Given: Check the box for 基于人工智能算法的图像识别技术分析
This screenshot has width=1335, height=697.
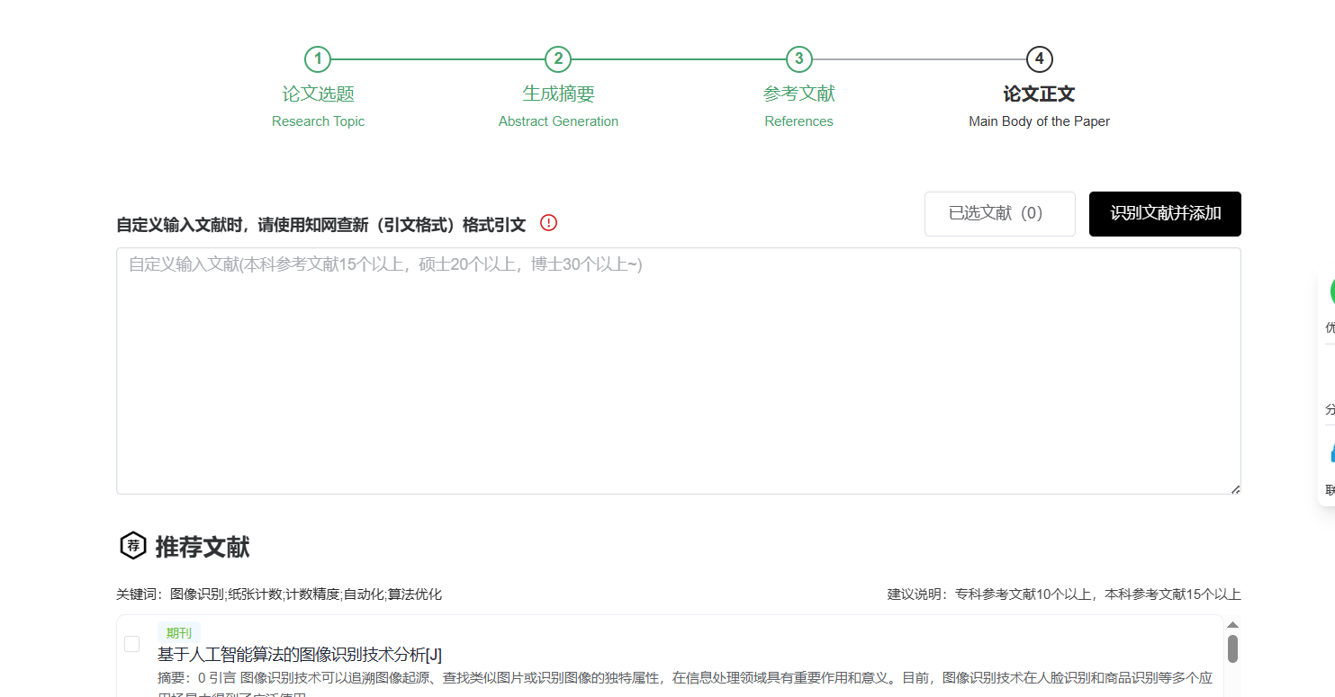Looking at the screenshot, I should (131, 644).
